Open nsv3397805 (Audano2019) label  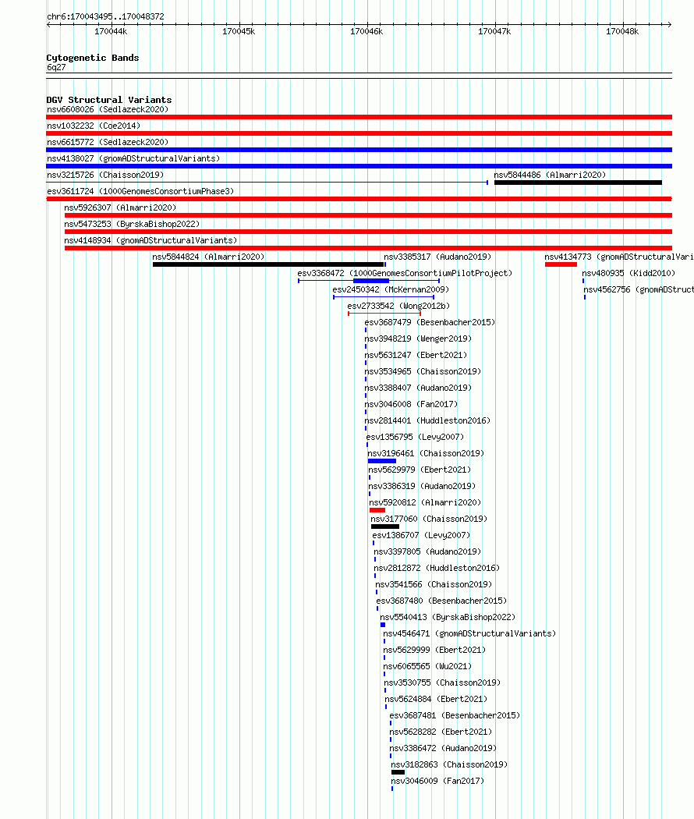point(427,551)
